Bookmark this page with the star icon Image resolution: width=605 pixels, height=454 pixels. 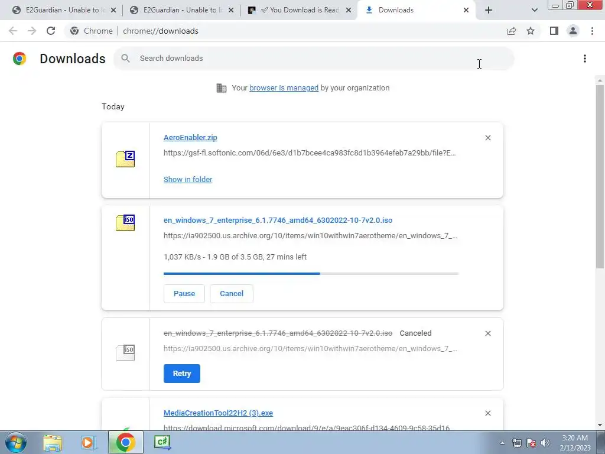531,31
